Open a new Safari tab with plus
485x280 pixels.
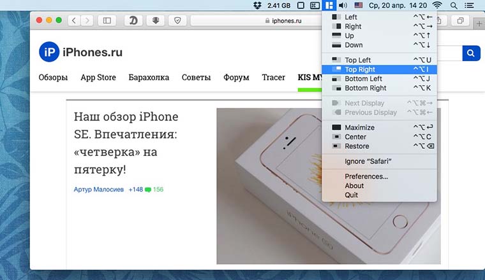[479, 24]
